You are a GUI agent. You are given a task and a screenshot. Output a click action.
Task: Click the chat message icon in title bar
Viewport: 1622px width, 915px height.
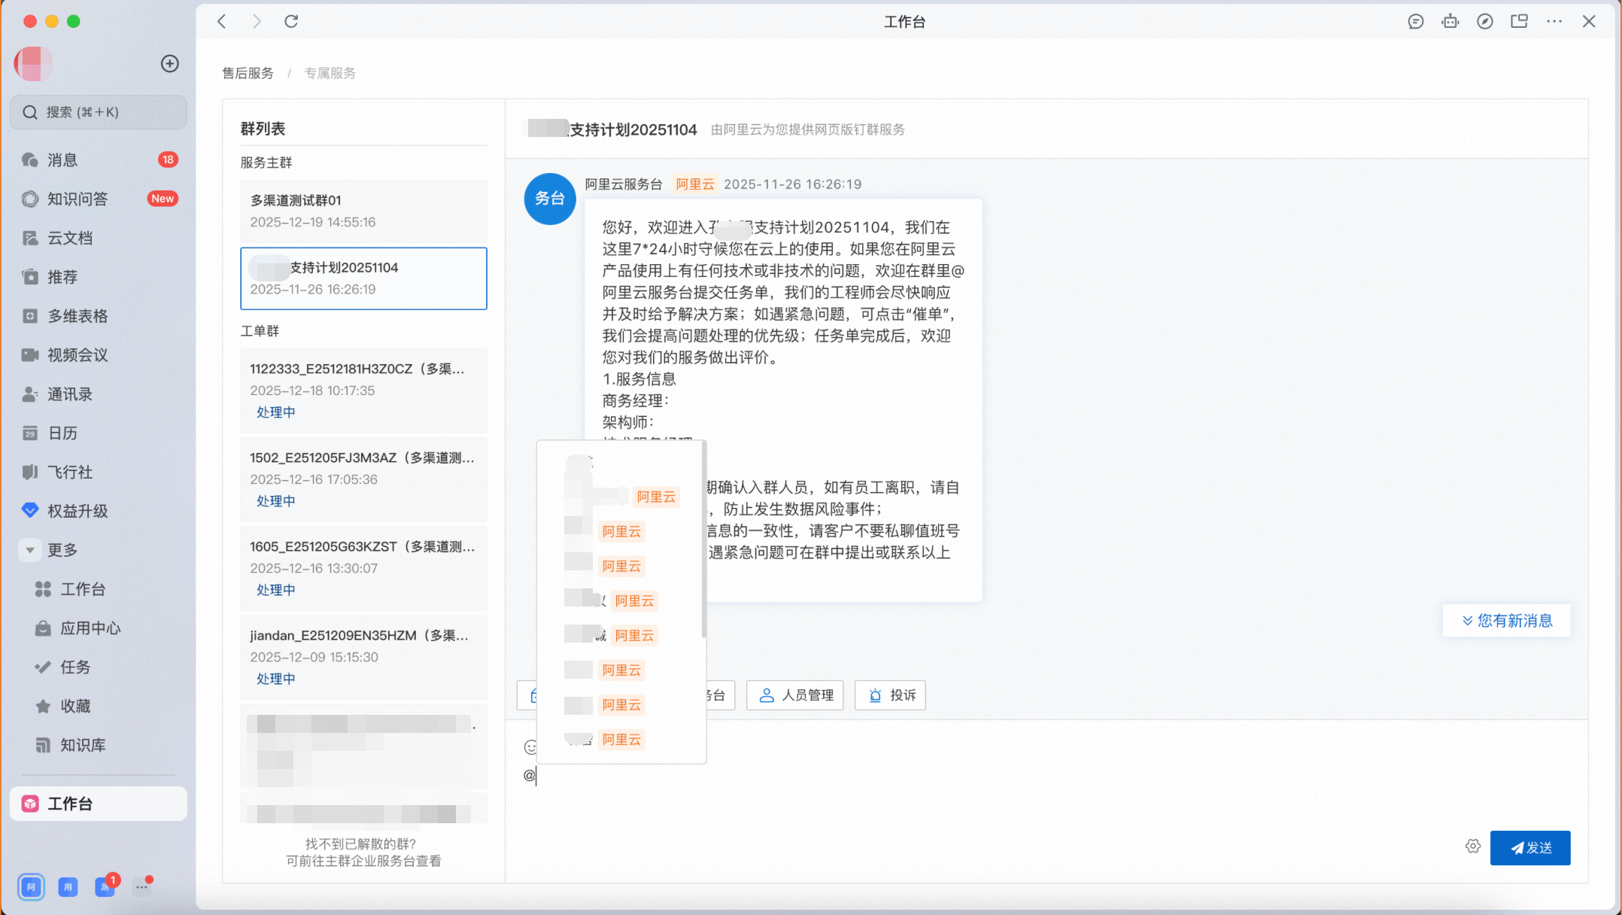(1416, 22)
